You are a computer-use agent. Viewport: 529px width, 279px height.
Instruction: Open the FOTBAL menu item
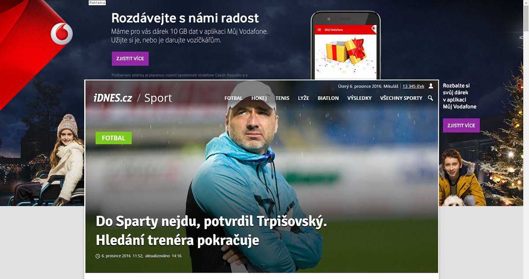click(x=234, y=98)
